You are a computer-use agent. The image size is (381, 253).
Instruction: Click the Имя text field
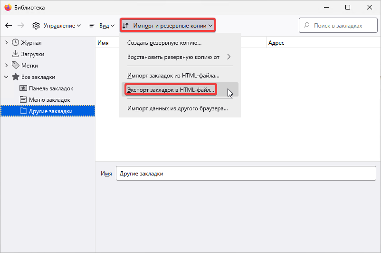click(x=246, y=174)
